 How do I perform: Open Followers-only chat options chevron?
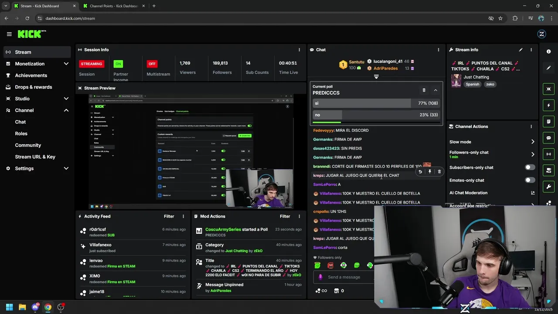(x=532, y=154)
